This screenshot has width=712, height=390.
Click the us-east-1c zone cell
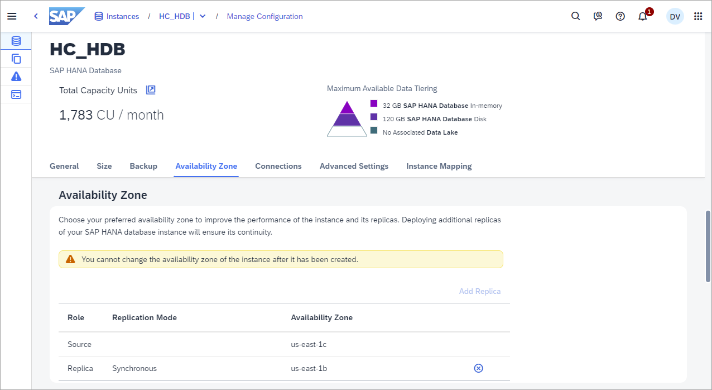(309, 344)
